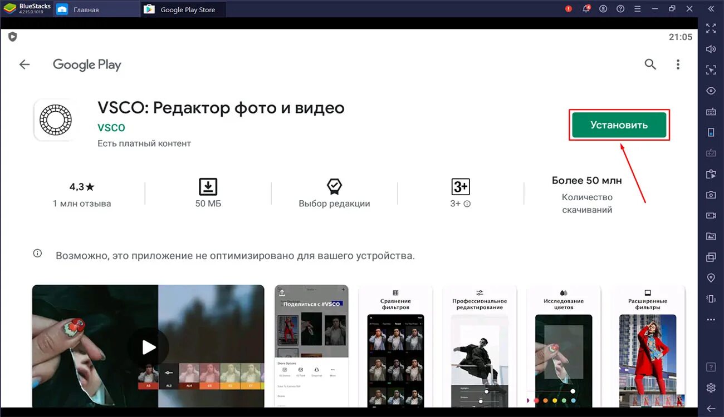Screen dimensions: 724x417
Task: Collapse the side toolbar with double chevron
Action: click(711, 9)
